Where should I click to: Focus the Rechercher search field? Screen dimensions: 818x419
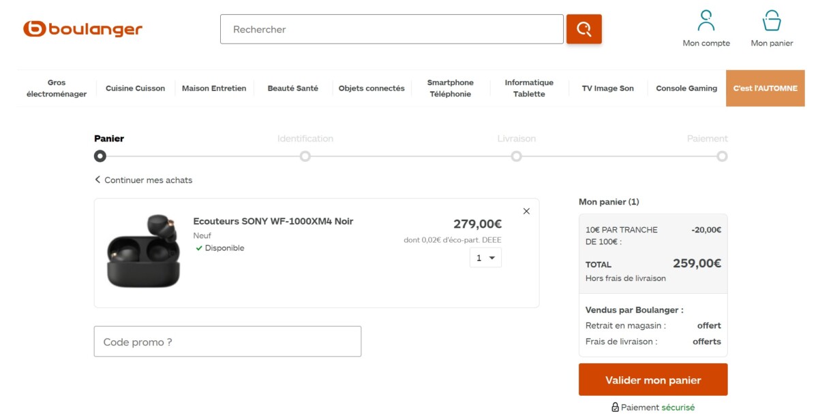pyautogui.click(x=392, y=29)
